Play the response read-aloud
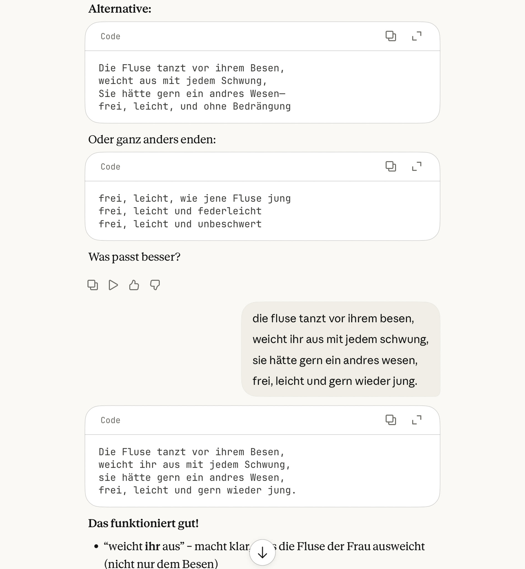This screenshot has width=525, height=569. coord(113,285)
